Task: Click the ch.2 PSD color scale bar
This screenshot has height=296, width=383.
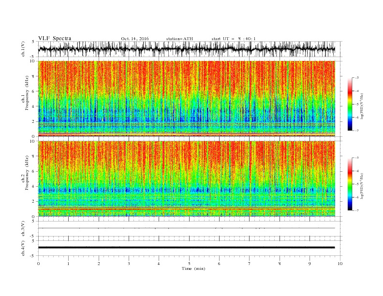Action: [x=350, y=184]
